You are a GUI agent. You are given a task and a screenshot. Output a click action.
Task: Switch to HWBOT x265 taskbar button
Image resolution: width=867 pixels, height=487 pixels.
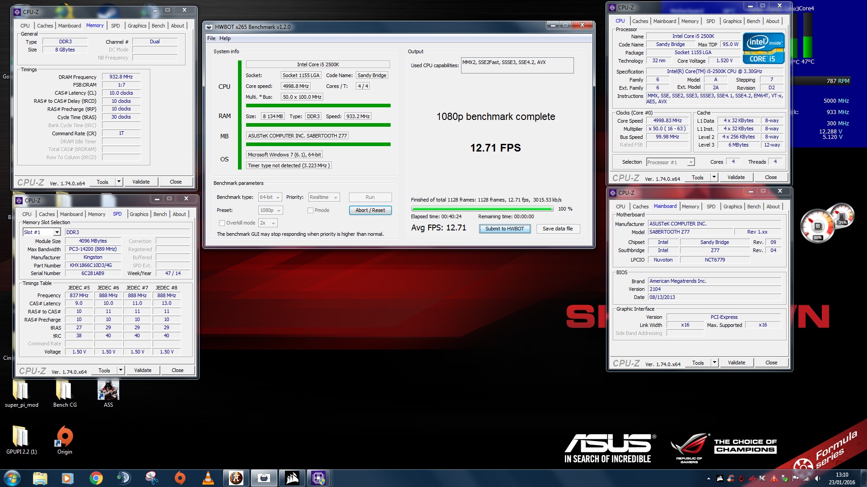coord(264,478)
